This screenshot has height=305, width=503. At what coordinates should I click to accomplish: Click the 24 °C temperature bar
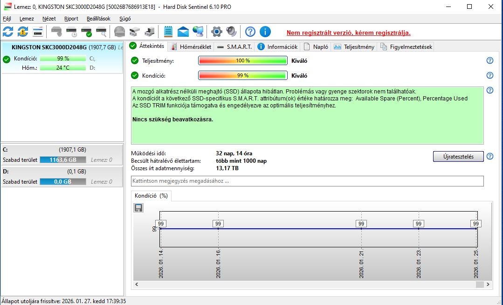[63, 67]
